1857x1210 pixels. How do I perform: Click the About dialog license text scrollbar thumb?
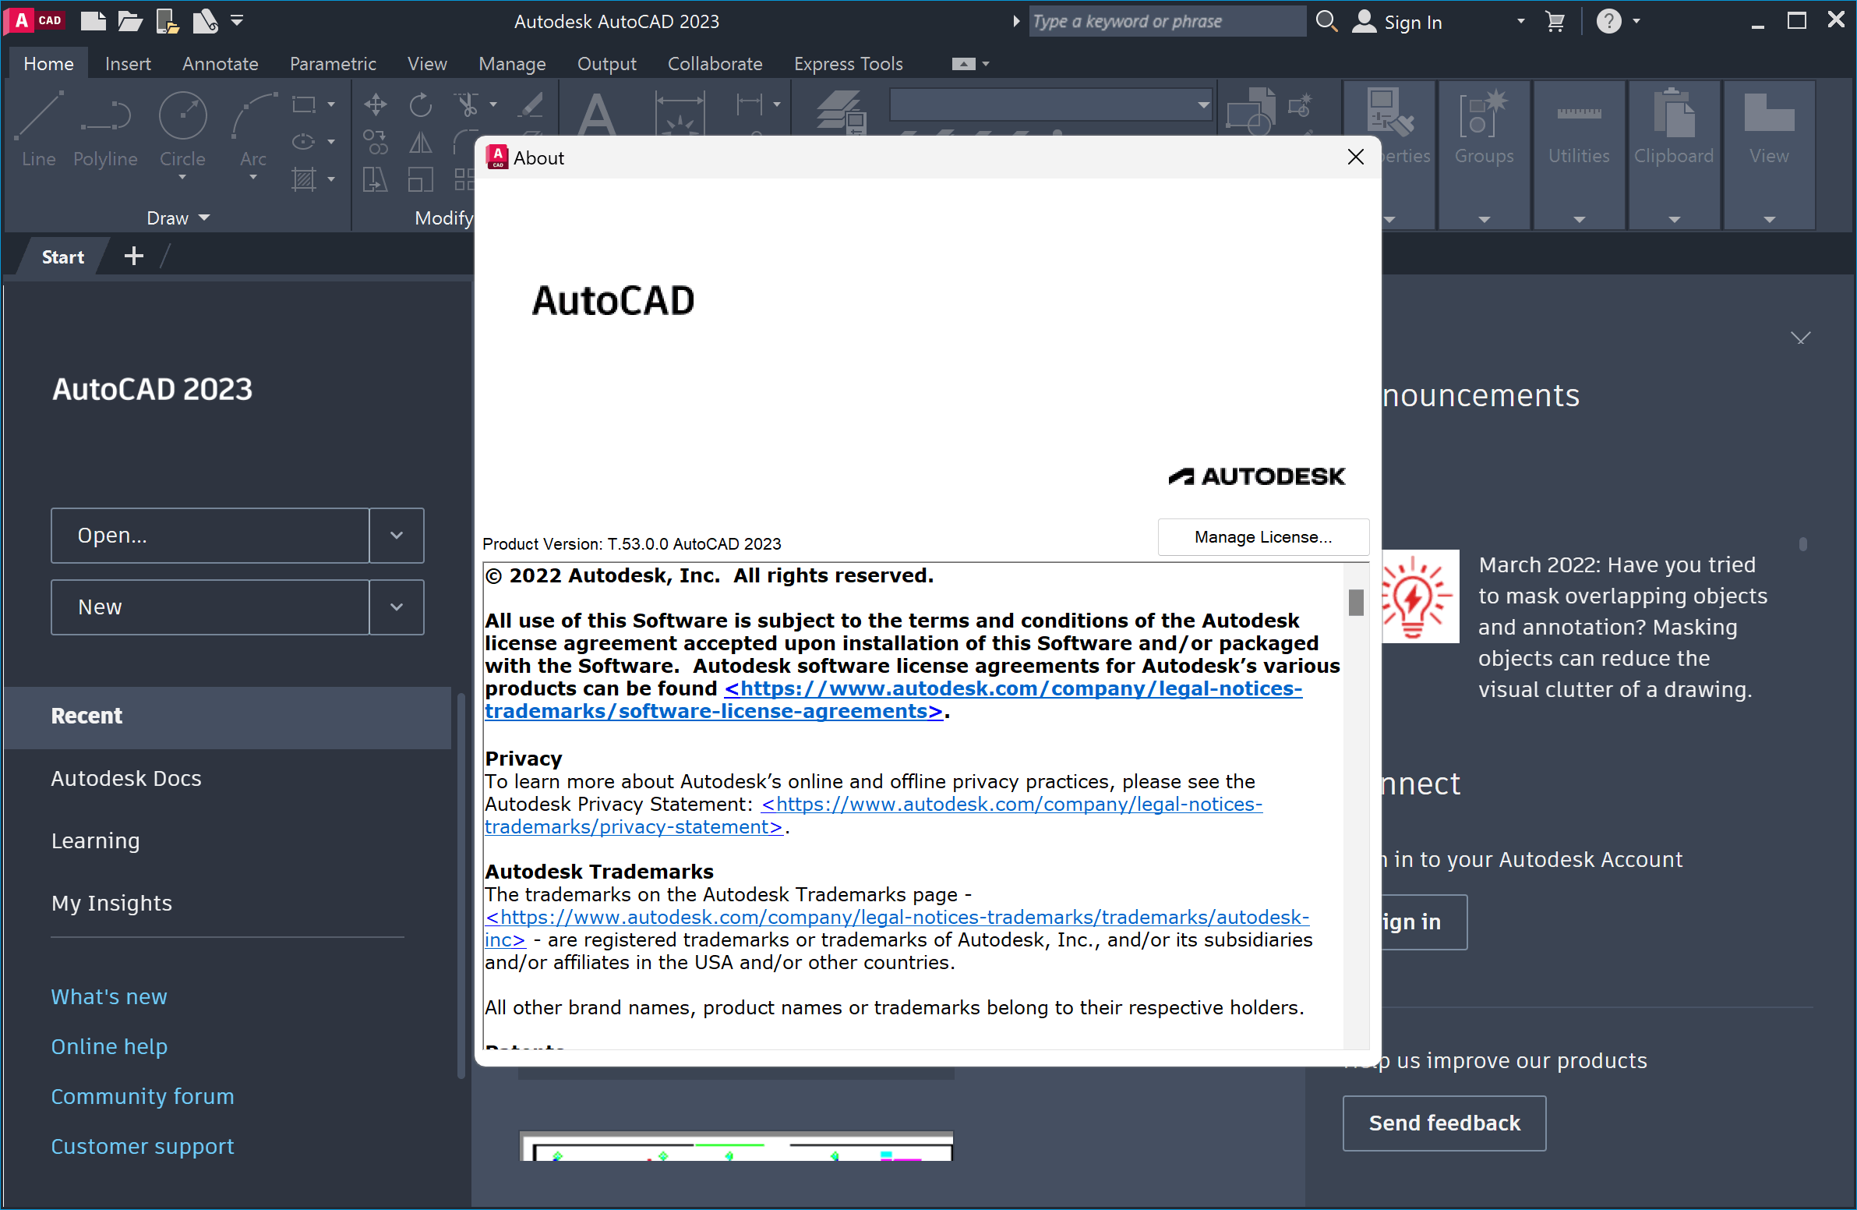tap(1356, 603)
